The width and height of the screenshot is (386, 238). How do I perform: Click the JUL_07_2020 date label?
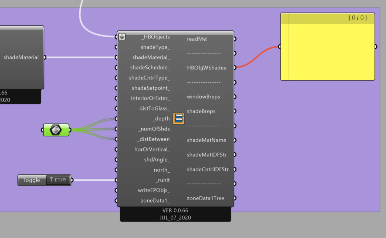pos(175,218)
